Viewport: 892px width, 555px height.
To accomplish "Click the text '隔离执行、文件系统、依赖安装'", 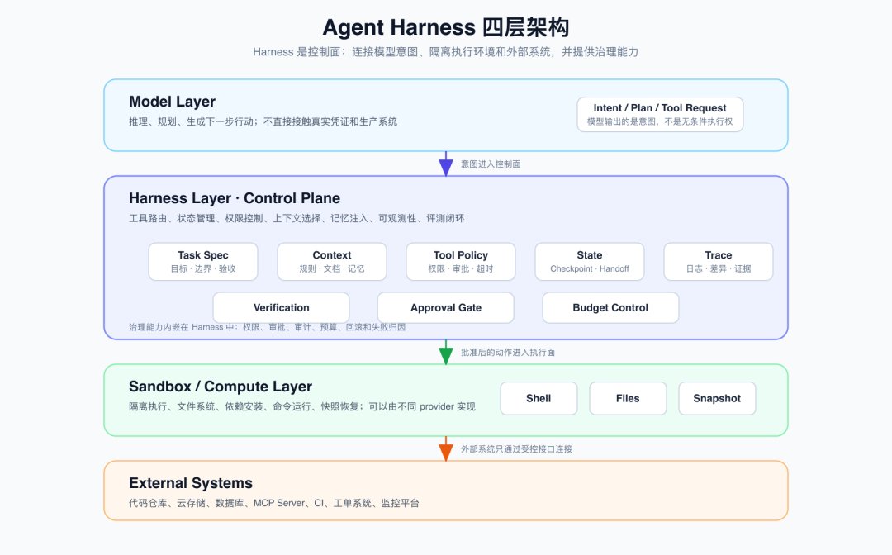I will click(302, 406).
